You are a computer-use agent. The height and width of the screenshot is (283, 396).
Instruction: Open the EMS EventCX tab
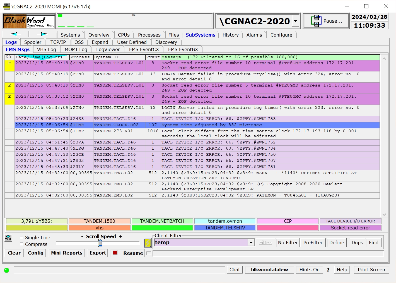click(x=144, y=49)
